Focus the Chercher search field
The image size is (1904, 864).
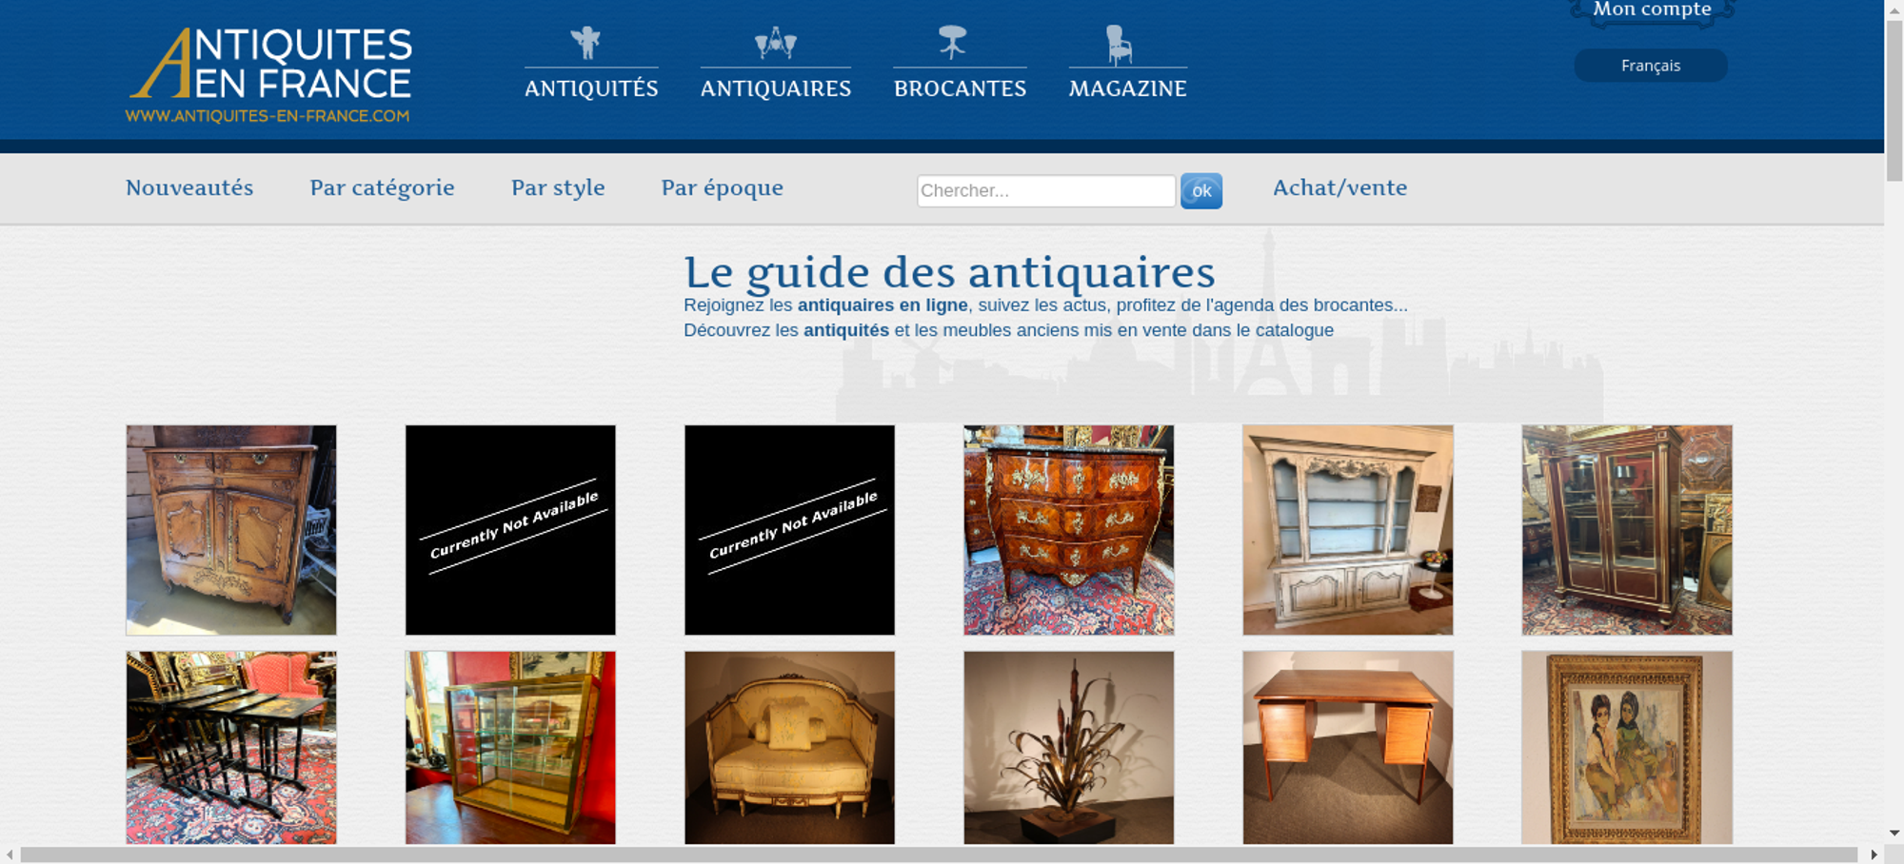[x=1046, y=190]
